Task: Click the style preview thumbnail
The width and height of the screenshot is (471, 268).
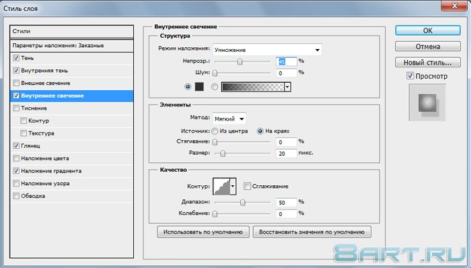Action: coord(427,102)
